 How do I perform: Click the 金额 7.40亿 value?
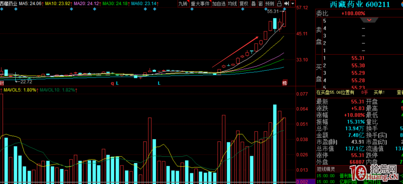[356, 135]
